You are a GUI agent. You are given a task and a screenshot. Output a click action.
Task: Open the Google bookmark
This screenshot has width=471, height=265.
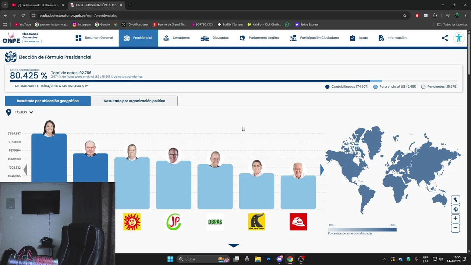point(102,25)
